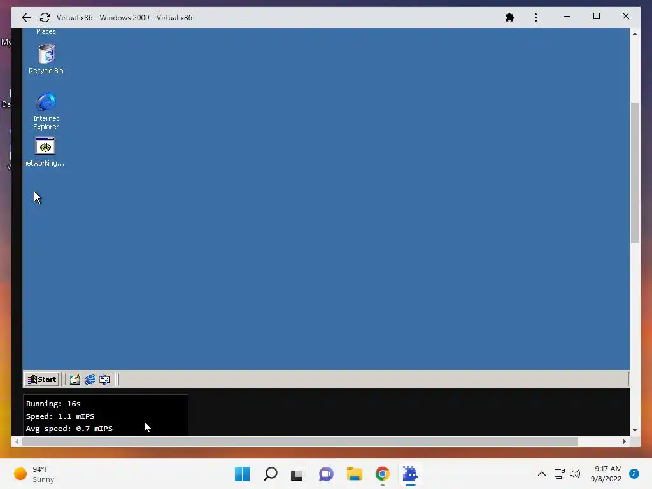The width and height of the screenshot is (652, 489).
Task: Open Windows taskbar Search
Action: click(x=270, y=474)
